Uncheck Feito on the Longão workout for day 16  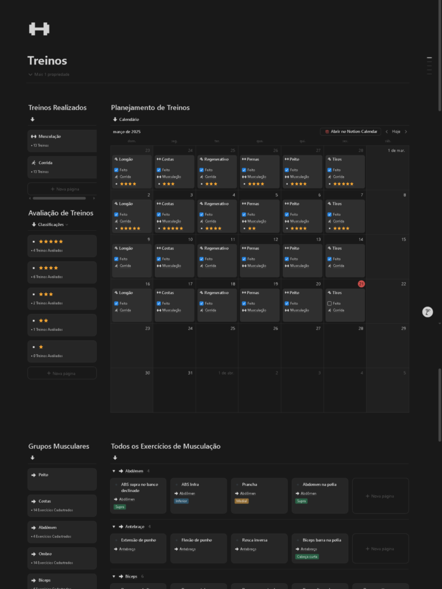point(116,303)
